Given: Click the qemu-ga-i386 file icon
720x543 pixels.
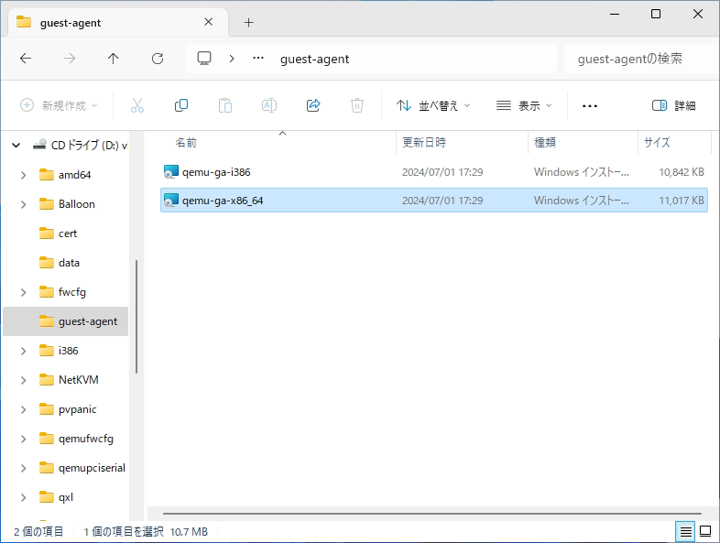Looking at the screenshot, I should 170,172.
